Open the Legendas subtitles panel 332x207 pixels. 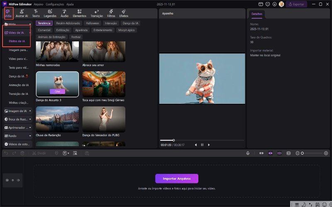tap(50, 13)
